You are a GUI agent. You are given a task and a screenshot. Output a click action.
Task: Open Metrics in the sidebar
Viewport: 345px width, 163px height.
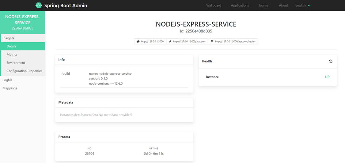coord(23,54)
